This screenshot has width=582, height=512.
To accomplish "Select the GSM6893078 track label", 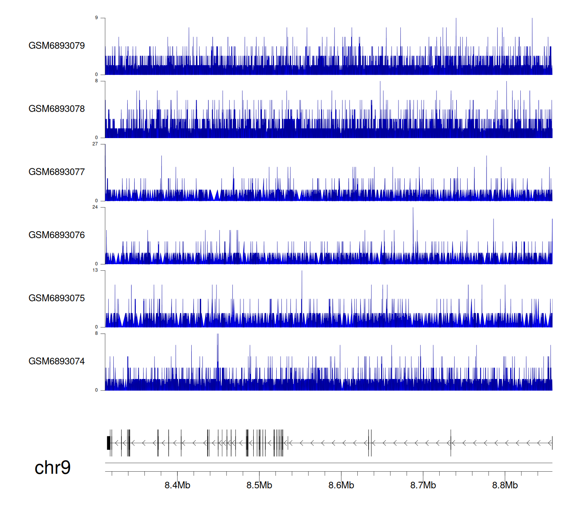I will point(57,109).
